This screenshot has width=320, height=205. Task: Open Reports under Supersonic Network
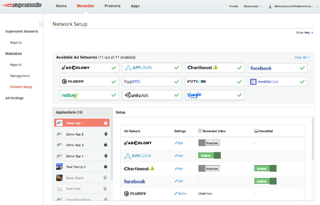pos(16,43)
